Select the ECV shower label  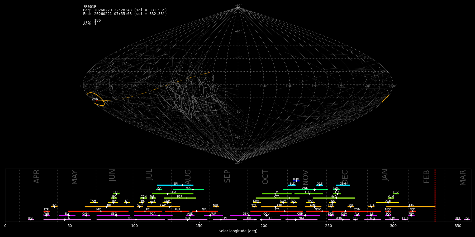point(396,192)
